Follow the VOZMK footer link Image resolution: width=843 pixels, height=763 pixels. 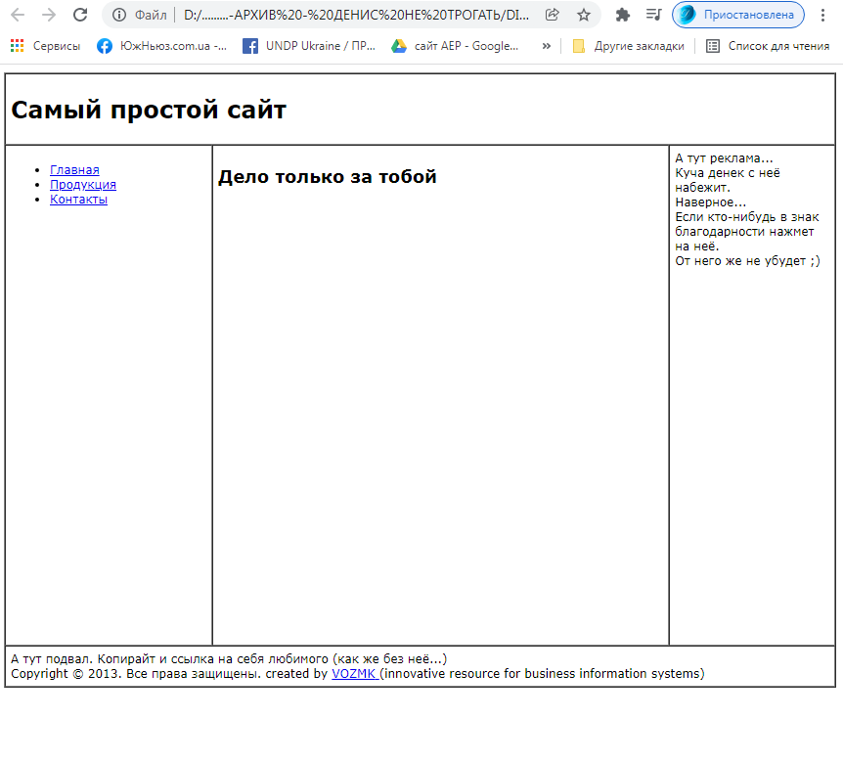[355, 674]
